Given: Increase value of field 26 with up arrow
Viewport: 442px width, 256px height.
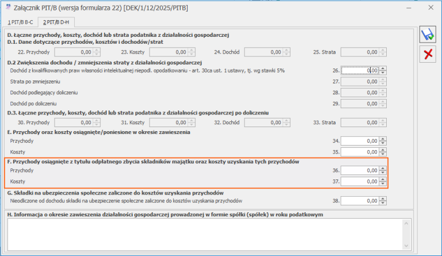Looking at the screenshot, I should click(383, 68).
